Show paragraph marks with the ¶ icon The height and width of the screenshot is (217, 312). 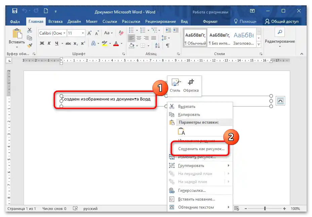point(168,46)
